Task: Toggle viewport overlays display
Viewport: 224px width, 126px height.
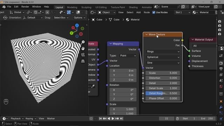Action: click(78, 13)
